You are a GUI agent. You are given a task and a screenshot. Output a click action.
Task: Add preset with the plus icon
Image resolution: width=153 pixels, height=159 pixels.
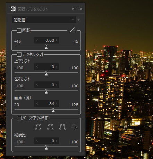(79, 20)
